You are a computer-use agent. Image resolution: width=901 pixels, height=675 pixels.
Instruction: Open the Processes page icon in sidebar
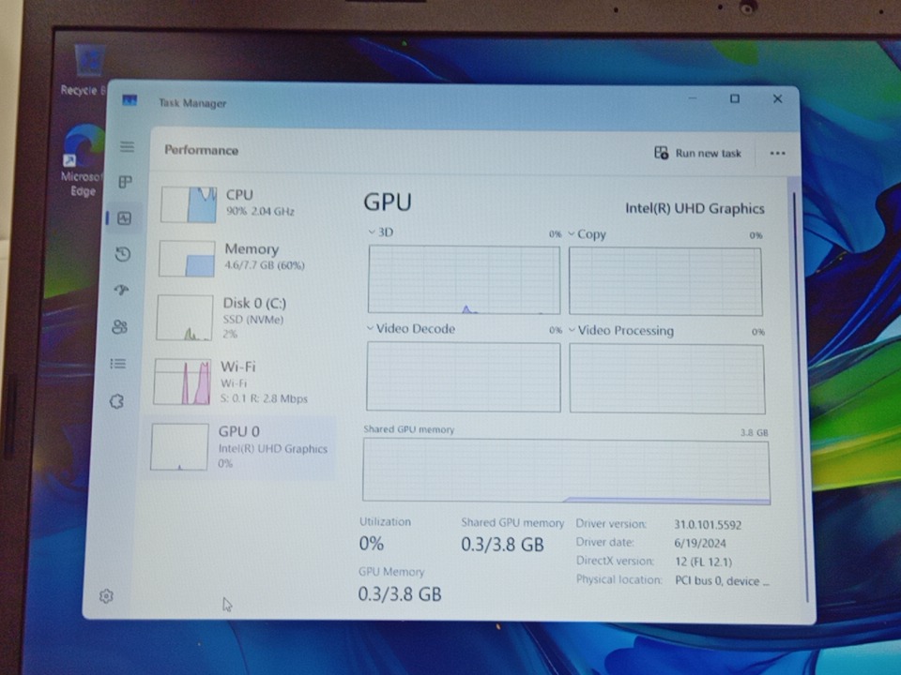(125, 182)
